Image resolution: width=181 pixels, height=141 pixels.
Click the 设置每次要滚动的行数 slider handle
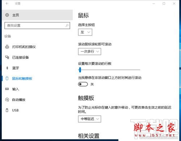tap(80, 70)
